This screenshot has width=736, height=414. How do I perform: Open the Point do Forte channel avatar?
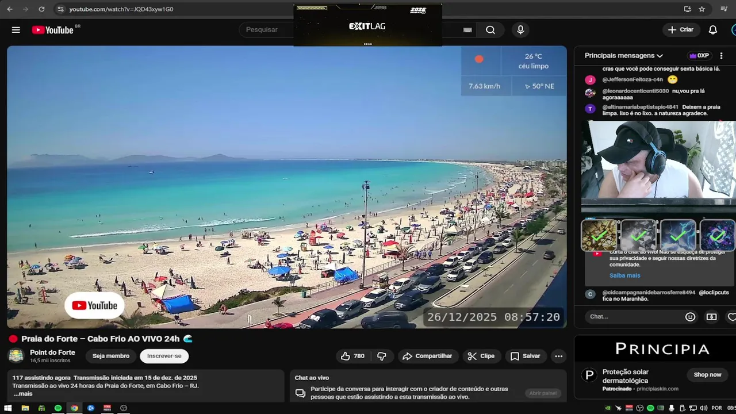point(17,356)
